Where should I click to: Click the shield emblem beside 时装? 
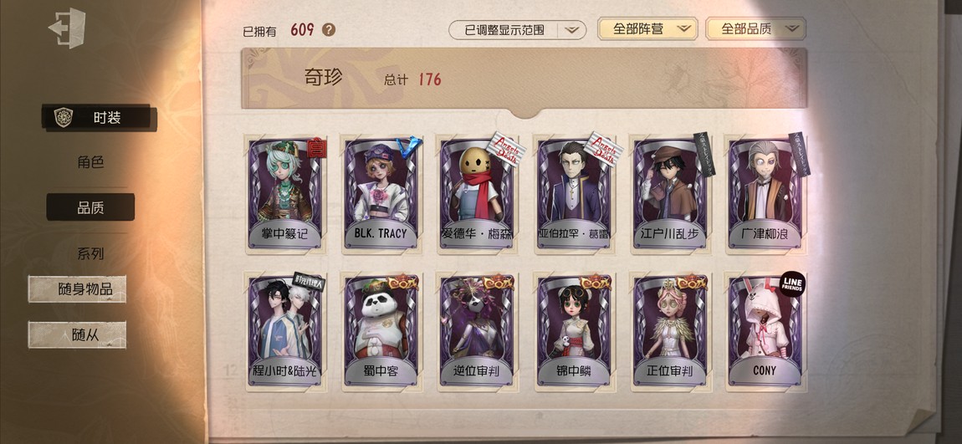click(64, 118)
